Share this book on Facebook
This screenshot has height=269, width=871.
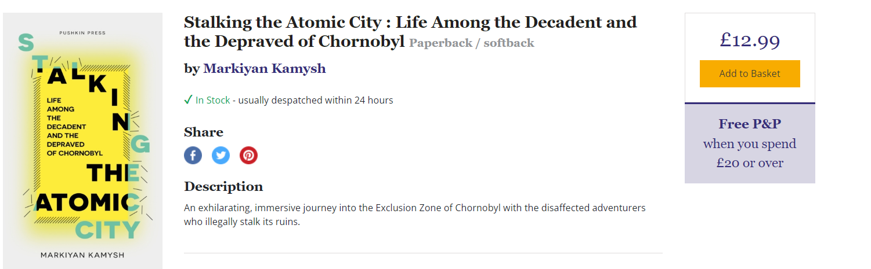point(193,156)
